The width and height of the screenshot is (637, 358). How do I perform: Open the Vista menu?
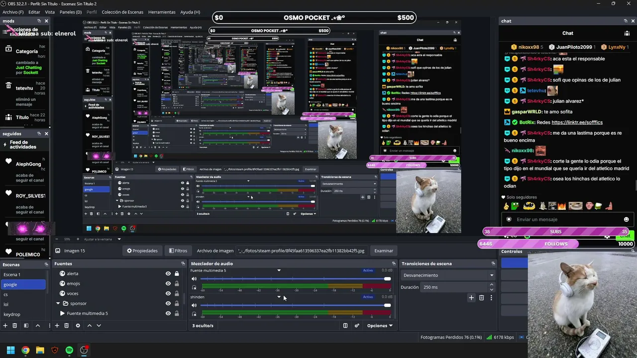(x=50, y=12)
